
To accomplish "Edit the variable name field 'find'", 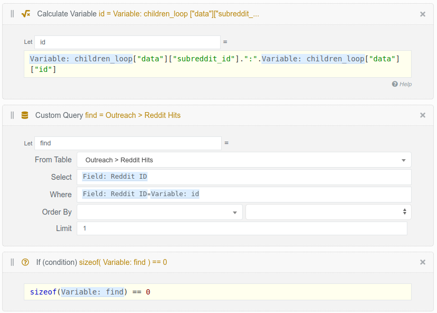I will click(128, 143).
